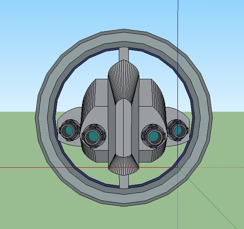244x229 pixels.
Task: Click the outer gray ring at its top
Action: click(124, 34)
